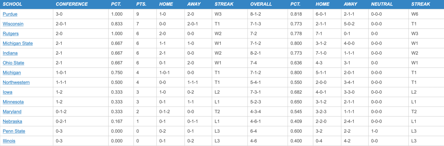
Task: Click the NEUTRAL column header
Action: click(382, 4)
